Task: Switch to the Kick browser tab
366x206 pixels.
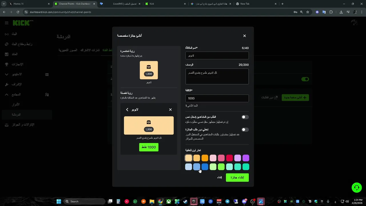Action: coord(165,4)
